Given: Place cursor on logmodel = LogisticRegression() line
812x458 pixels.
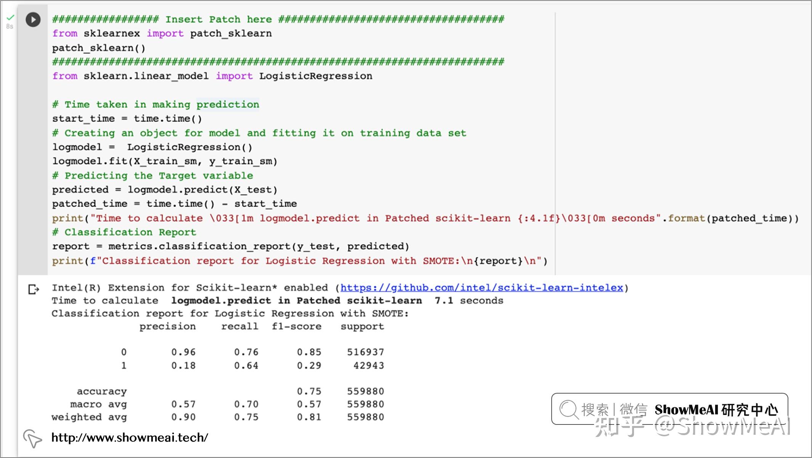Looking at the screenshot, I should (152, 147).
